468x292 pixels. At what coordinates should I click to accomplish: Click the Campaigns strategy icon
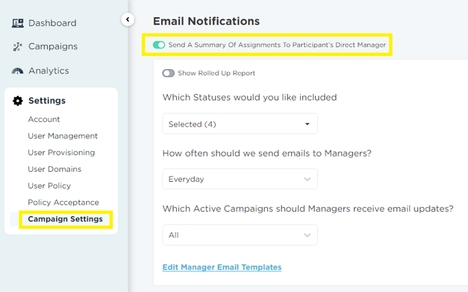[x=18, y=47]
